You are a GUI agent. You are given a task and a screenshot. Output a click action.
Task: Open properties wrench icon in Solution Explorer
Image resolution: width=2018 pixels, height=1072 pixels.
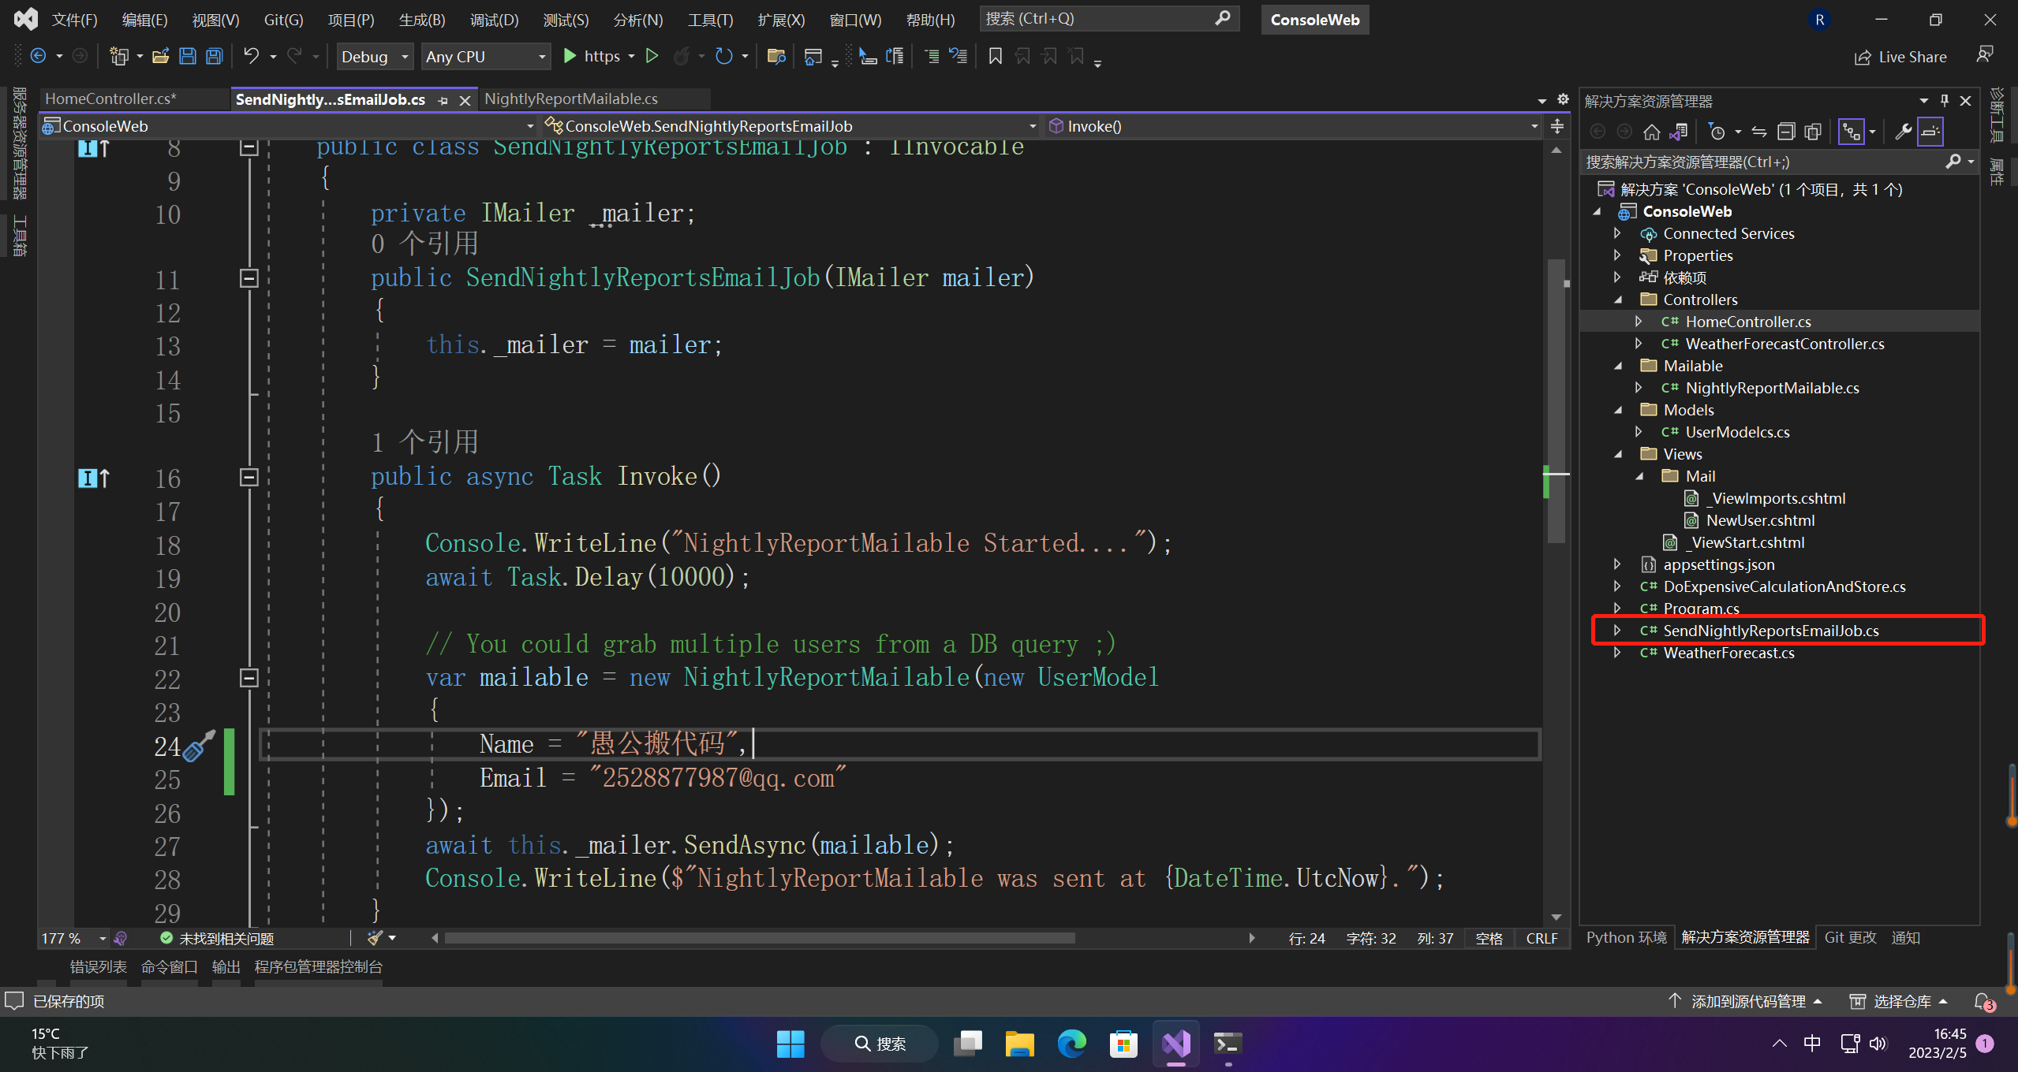coord(1903,132)
